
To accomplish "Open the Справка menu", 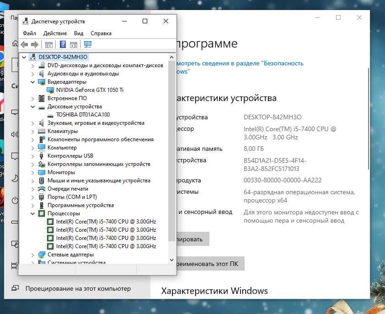I will click(x=101, y=33).
